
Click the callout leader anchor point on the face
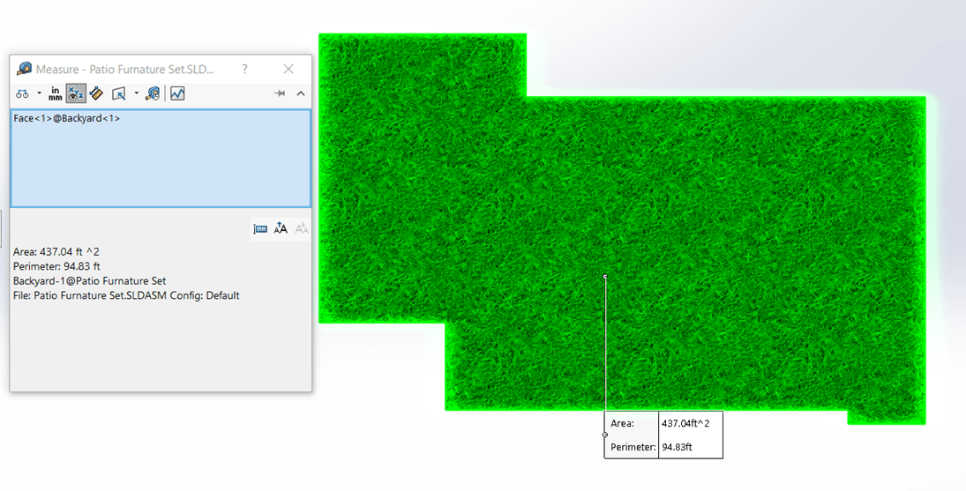coord(605,277)
